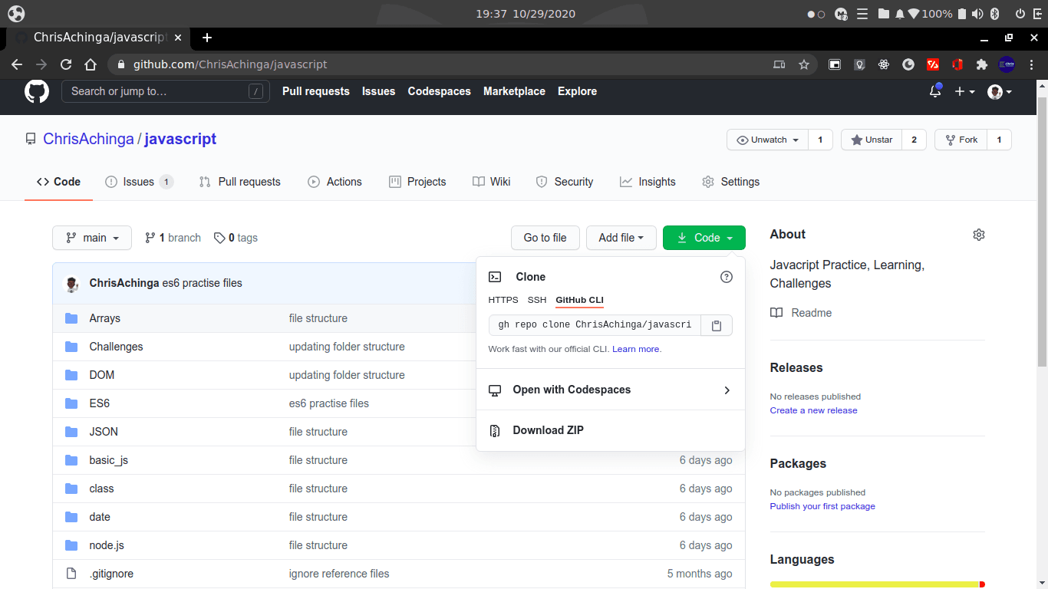Select the HTTPS clone option
The image size is (1048, 589).
point(503,300)
